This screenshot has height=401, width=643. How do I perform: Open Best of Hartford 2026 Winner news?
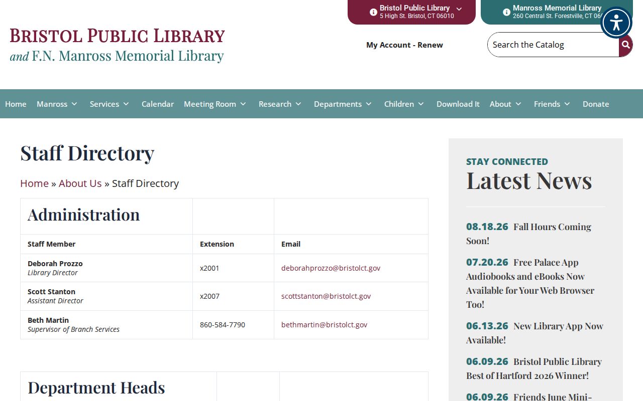[x=534, y=368]
